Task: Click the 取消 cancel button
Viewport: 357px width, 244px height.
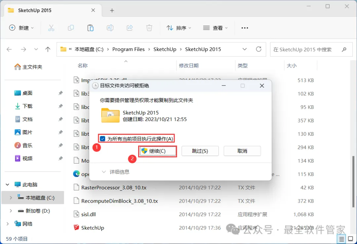Action: [242, 151]
